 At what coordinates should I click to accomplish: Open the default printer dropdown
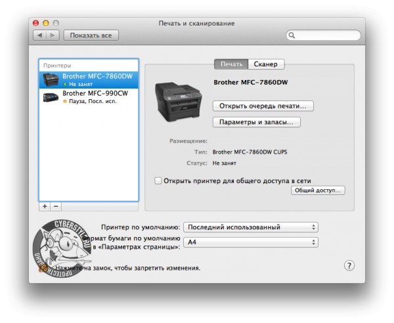[251, 227]
